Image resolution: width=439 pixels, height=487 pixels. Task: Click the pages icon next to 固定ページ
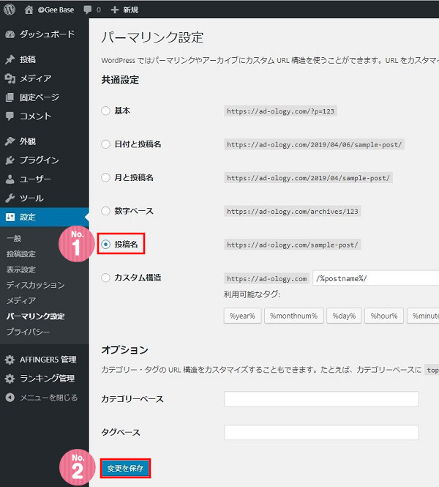pos(10,97)
